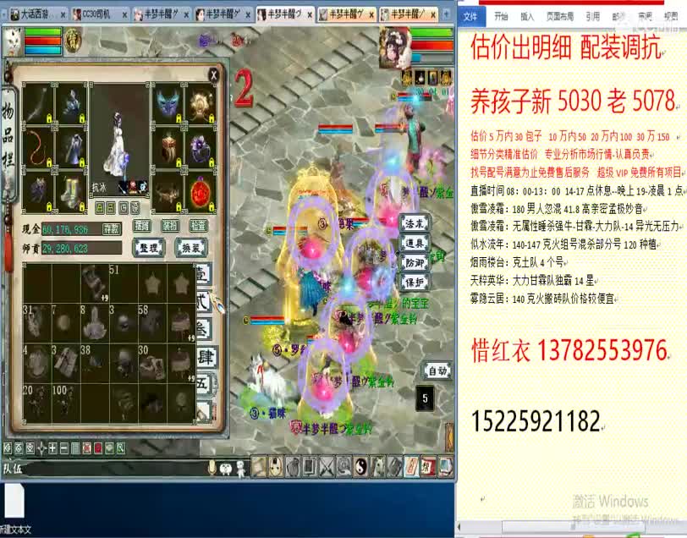Open the 文件 menu in document
Viewport: 687px width, 538px height.
(470, 17)
